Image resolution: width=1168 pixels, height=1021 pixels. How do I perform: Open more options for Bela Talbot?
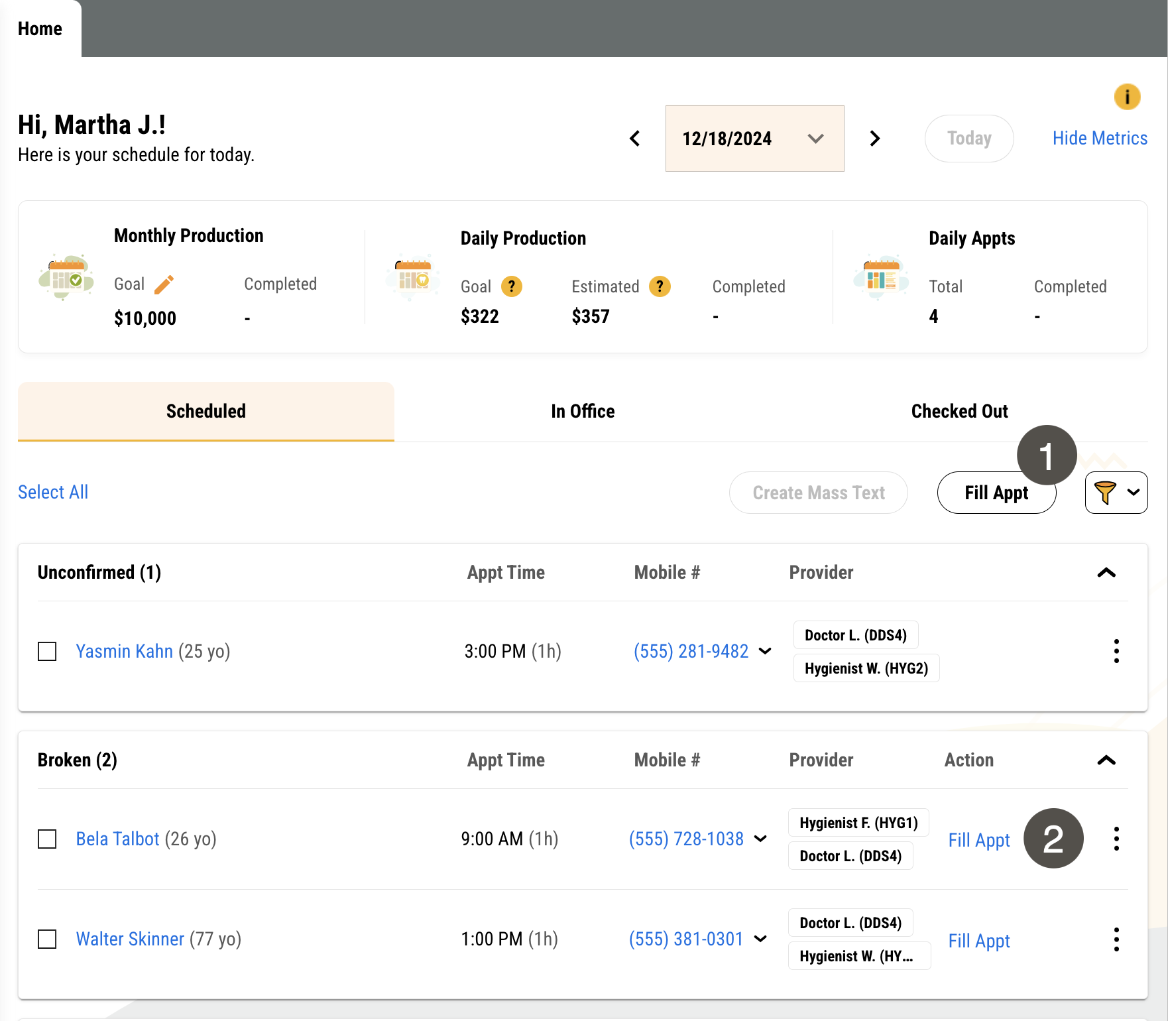(1116, 839)
